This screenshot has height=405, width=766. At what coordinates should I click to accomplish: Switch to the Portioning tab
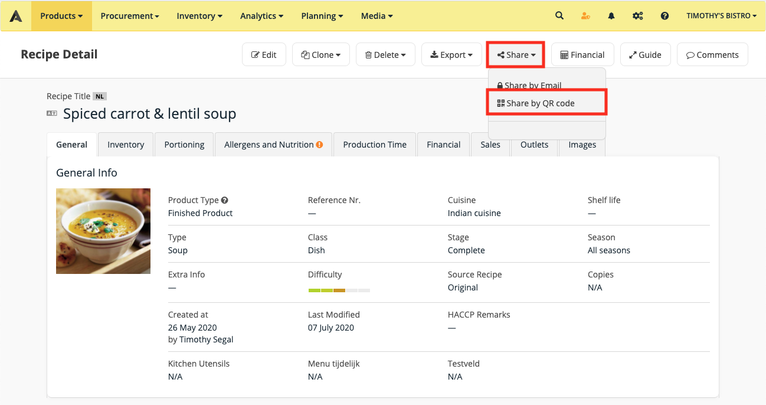pyautogui.click(x=184, y=145)
